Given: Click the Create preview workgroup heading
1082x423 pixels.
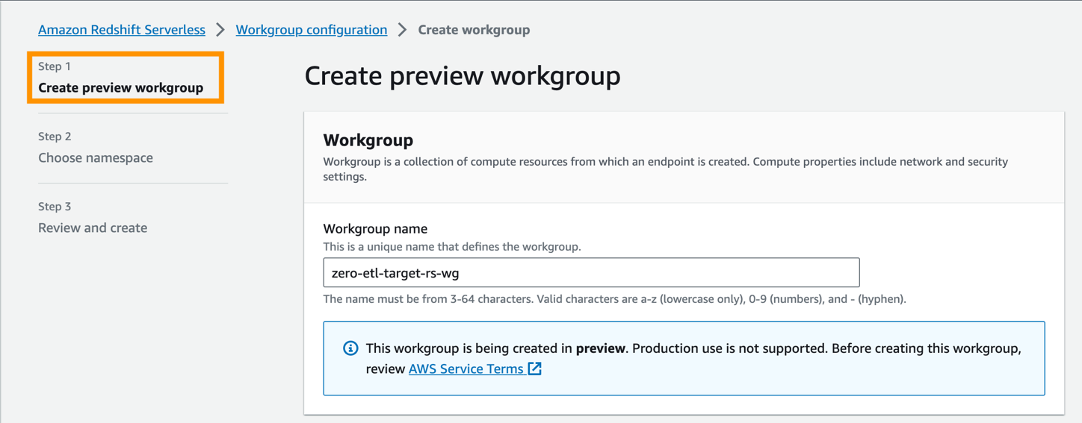Looking at the screenshot, I should click(x=463, y=76).
